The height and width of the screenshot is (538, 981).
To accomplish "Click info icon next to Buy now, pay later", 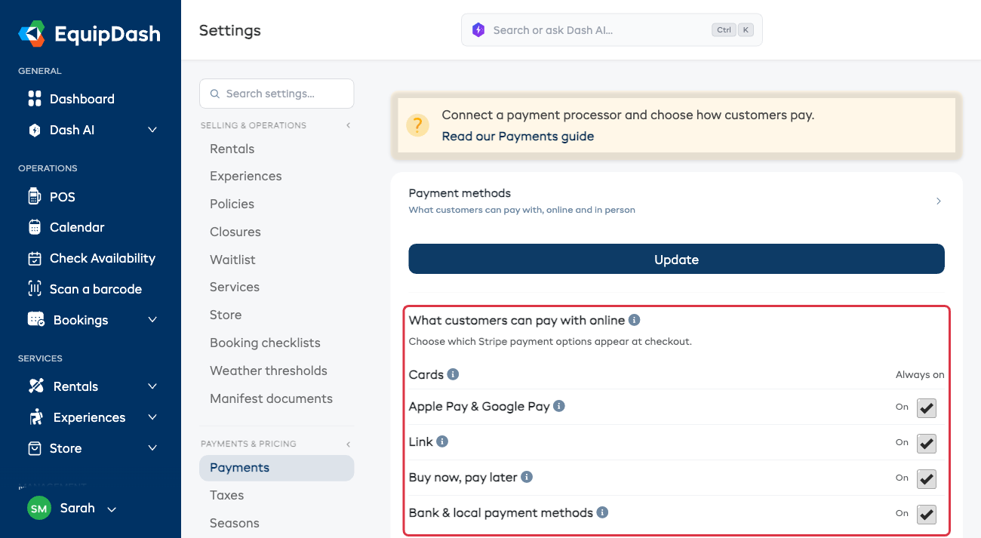I will [x=527, y=477].
